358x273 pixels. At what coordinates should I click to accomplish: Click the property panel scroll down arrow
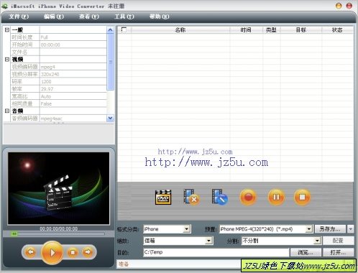coord(110,118)
